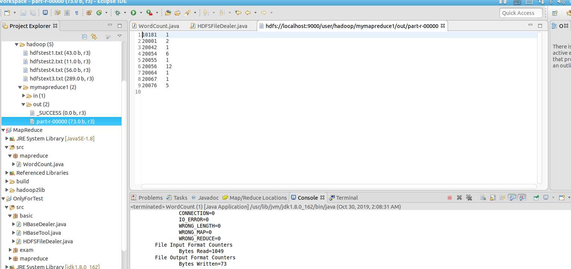Open the Run button dropdown arrow
571x269 pixels.
[141, 13]
